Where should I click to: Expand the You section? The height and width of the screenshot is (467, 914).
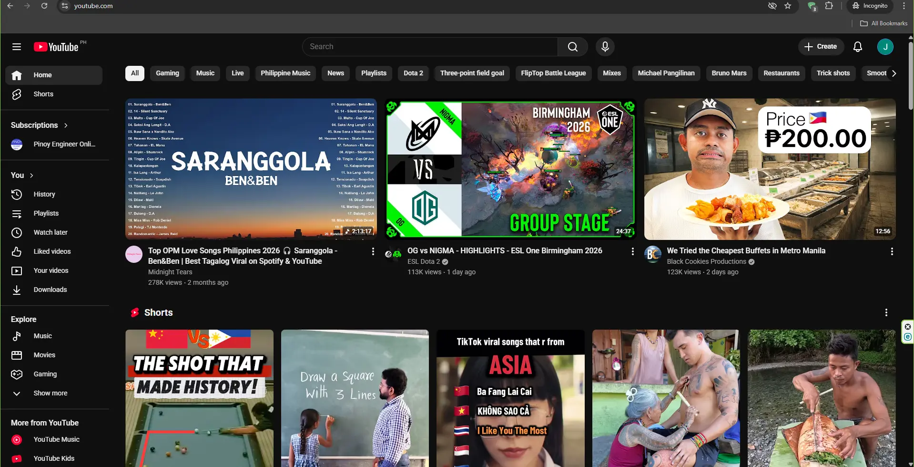[x=22, y=175]
